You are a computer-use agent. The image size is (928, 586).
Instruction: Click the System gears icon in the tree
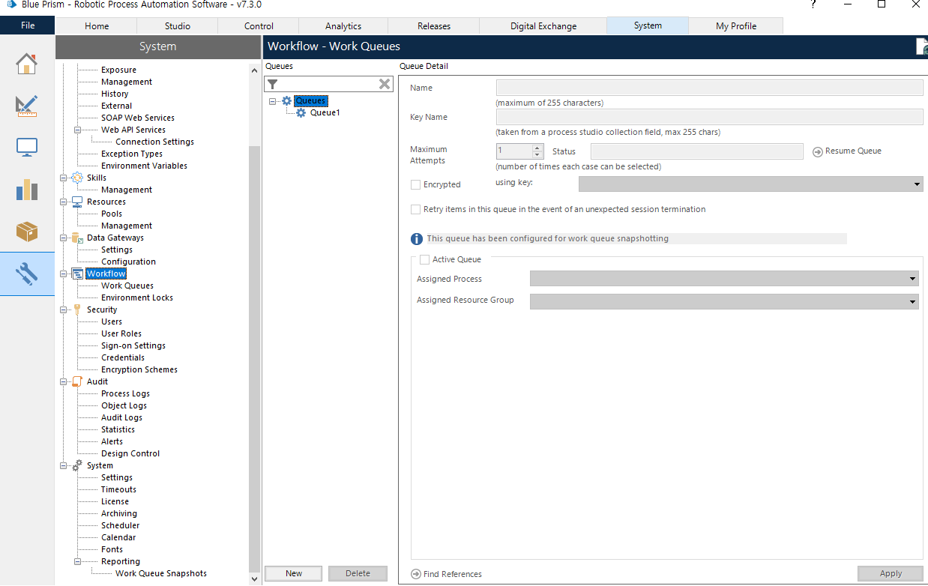[x=77, y=465]
